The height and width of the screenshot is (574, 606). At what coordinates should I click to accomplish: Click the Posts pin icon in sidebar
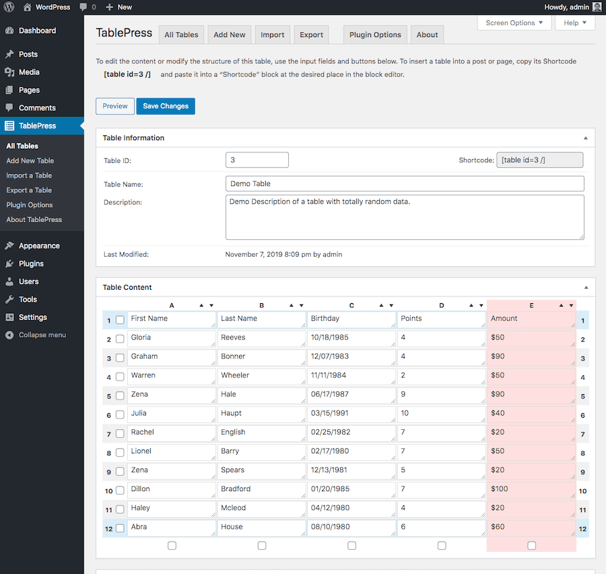coord(9,54)
